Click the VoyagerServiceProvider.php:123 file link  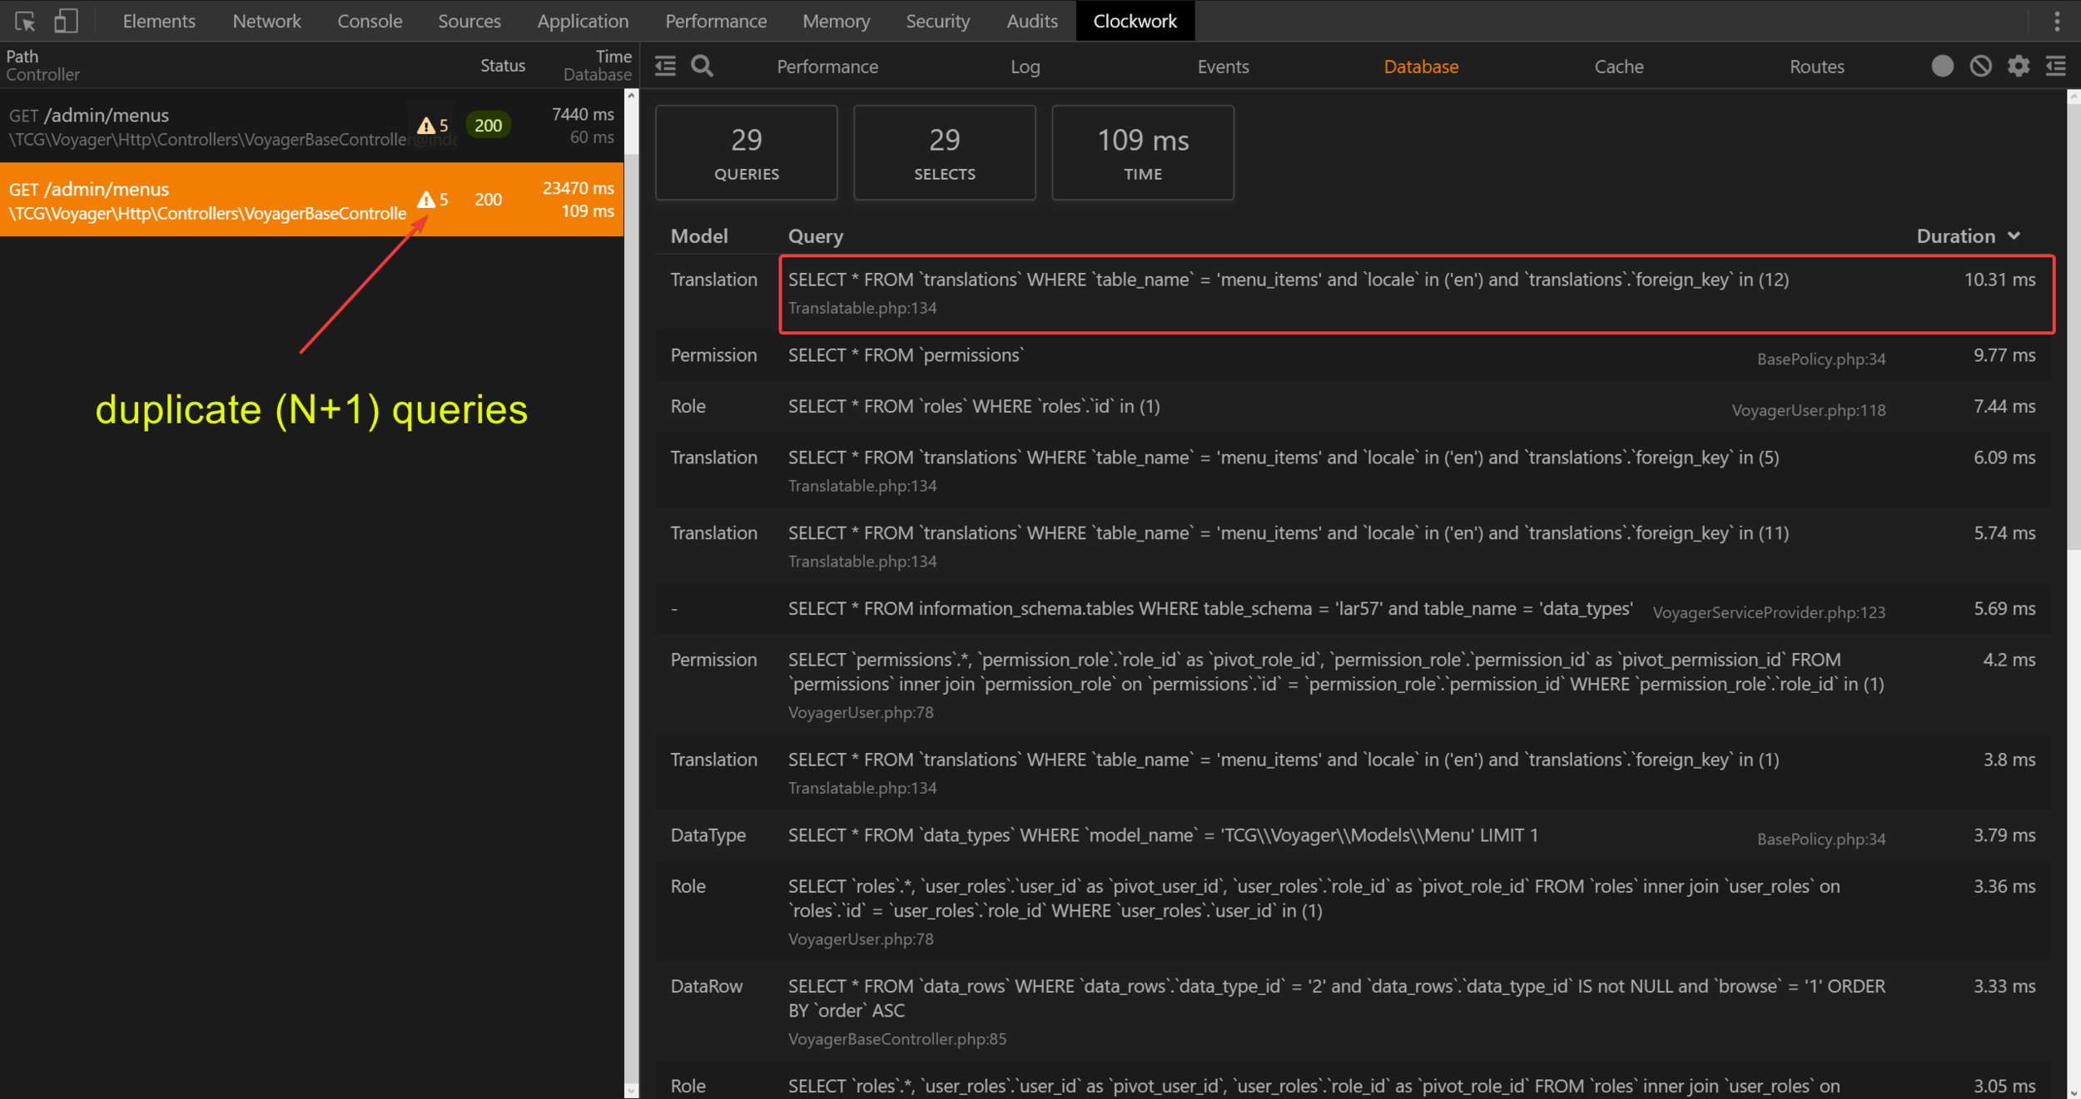coord(1768,612)
